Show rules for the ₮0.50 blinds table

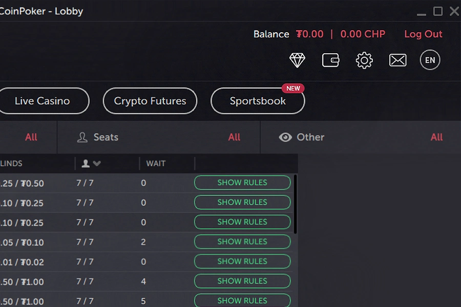click(242, 183)
